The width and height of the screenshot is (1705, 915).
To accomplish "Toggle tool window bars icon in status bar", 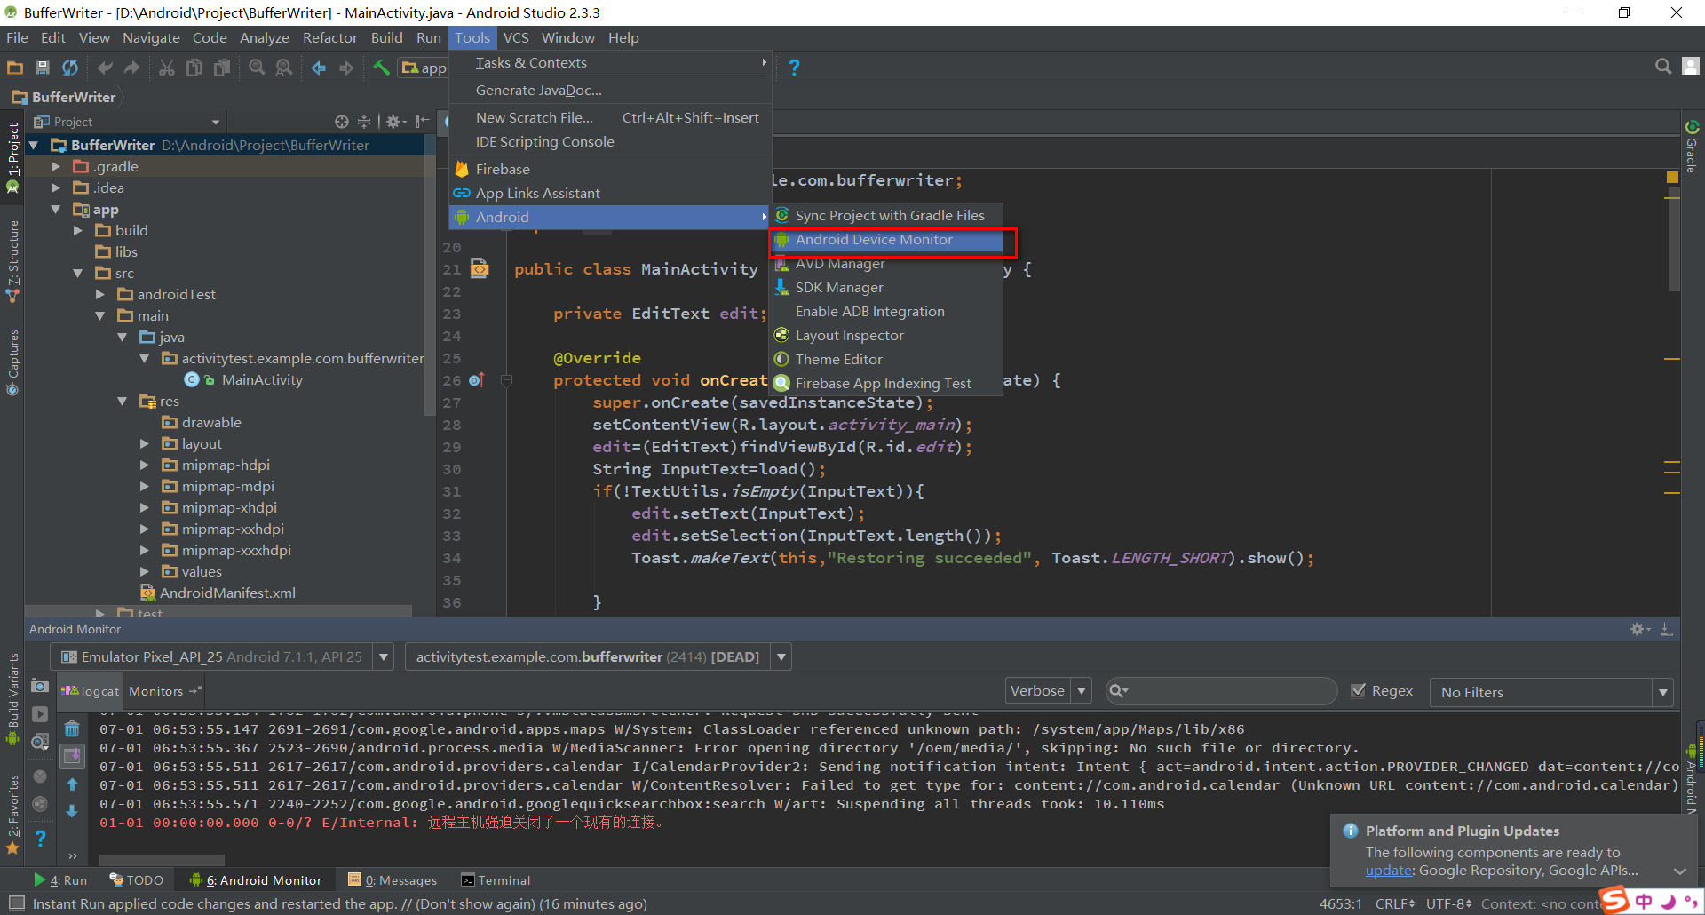I will pos(16,903).
